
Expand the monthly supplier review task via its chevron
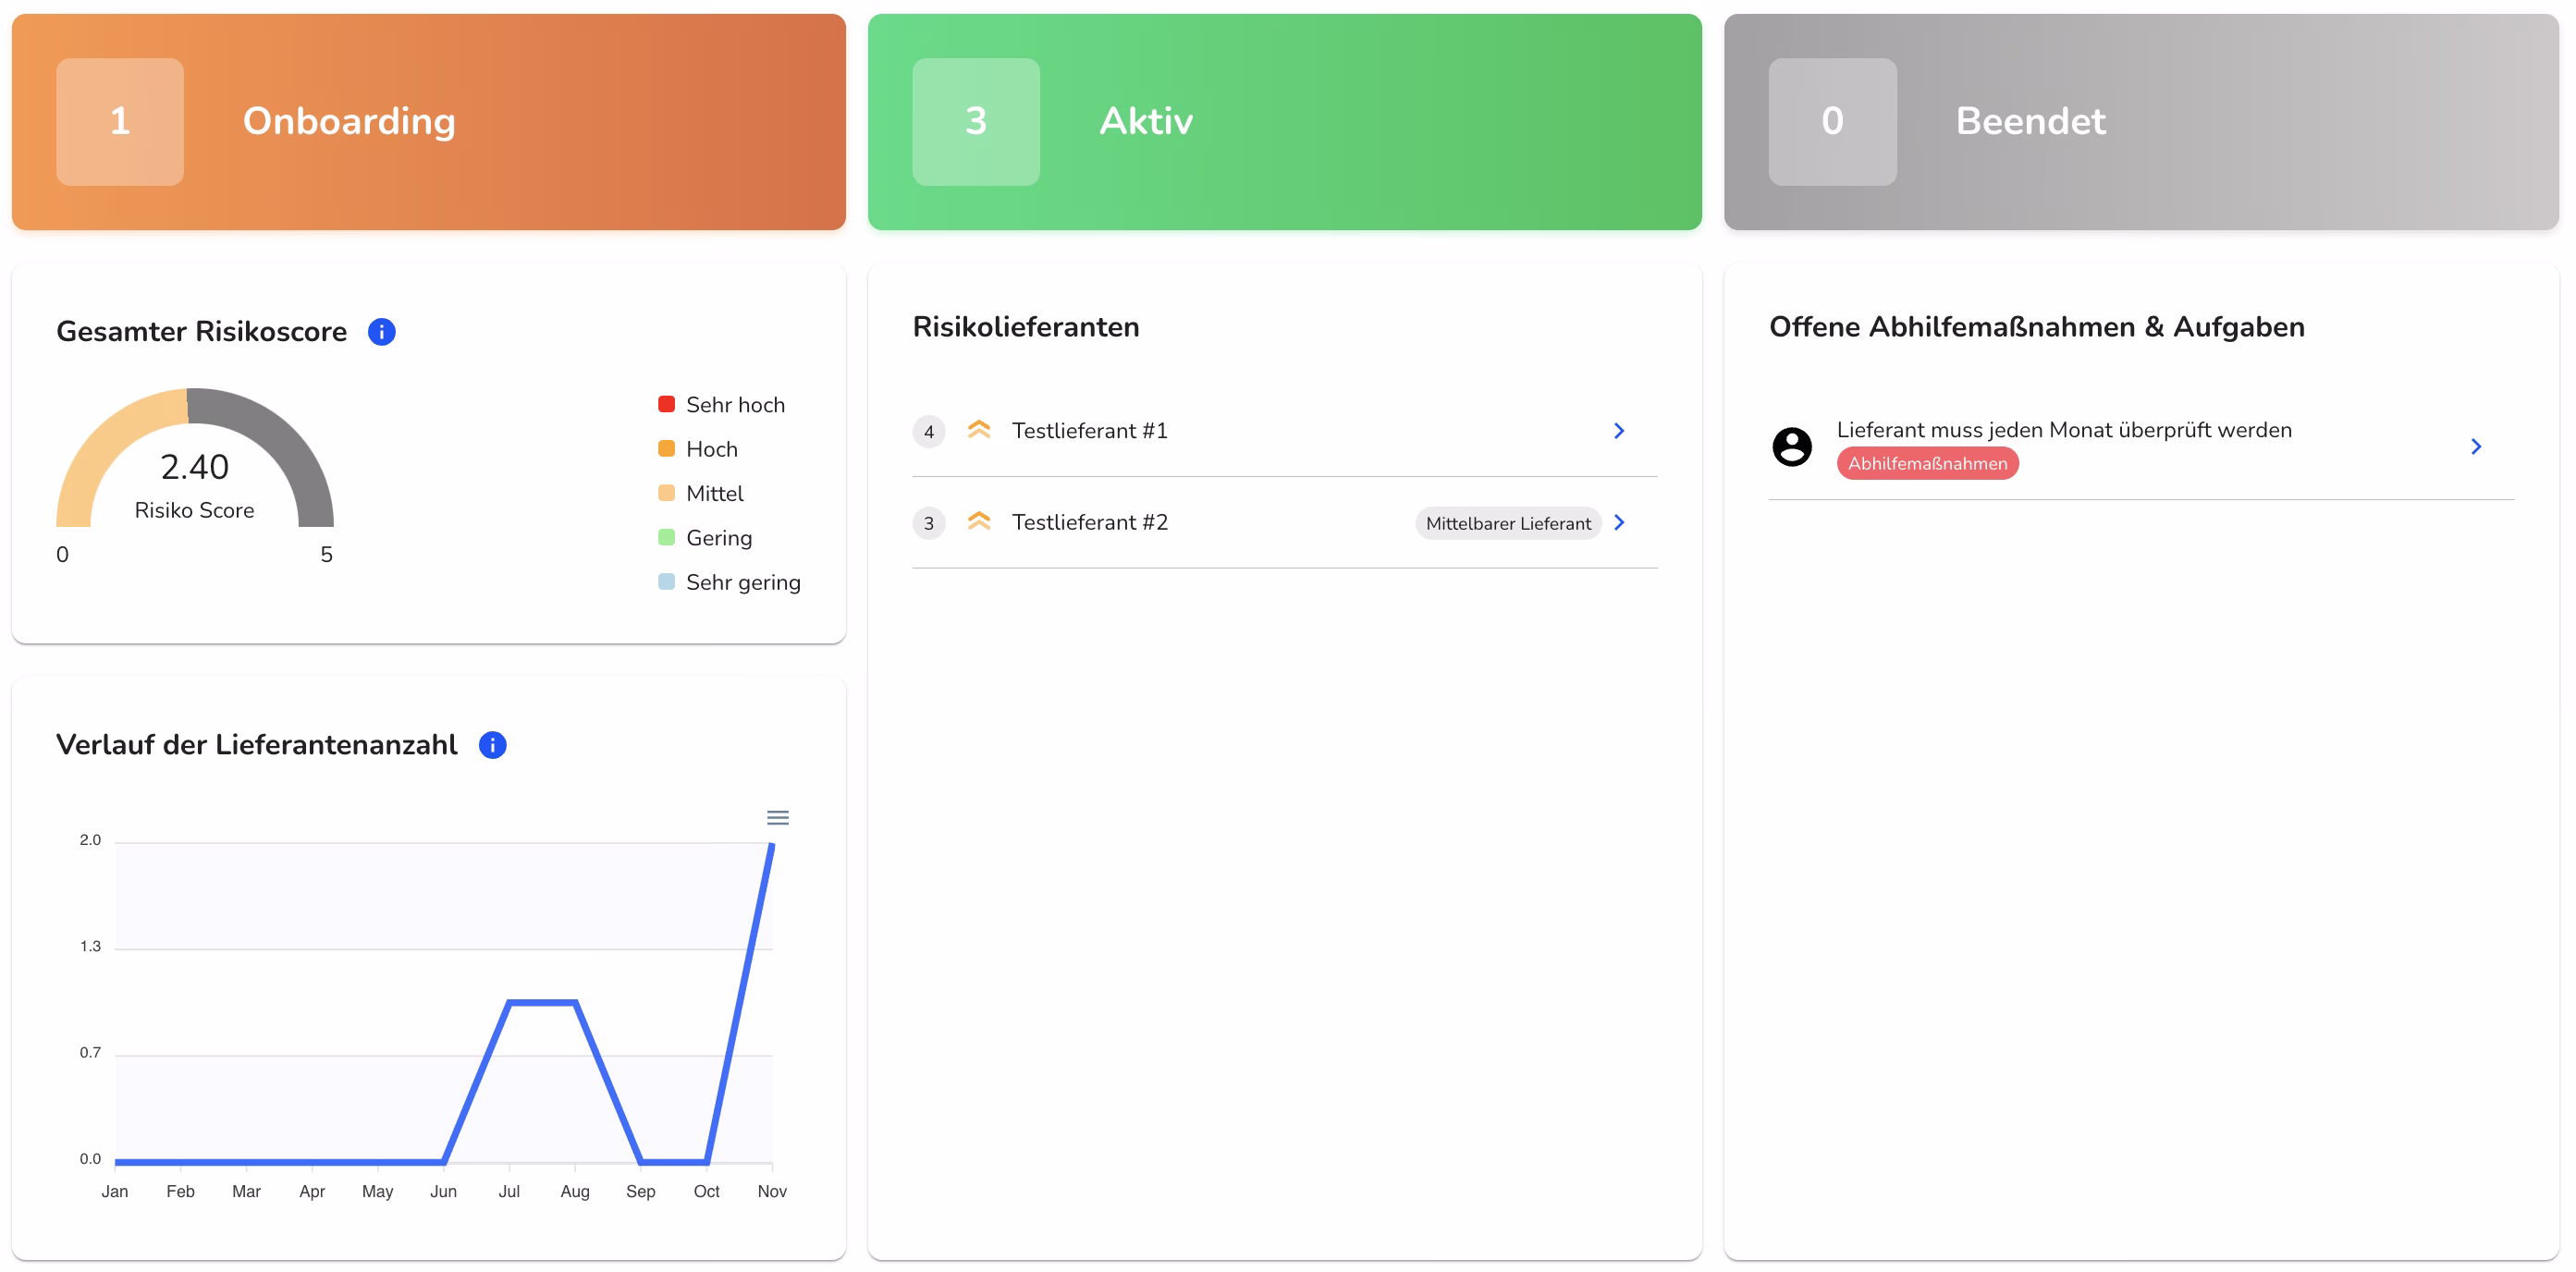point(2475,446)
